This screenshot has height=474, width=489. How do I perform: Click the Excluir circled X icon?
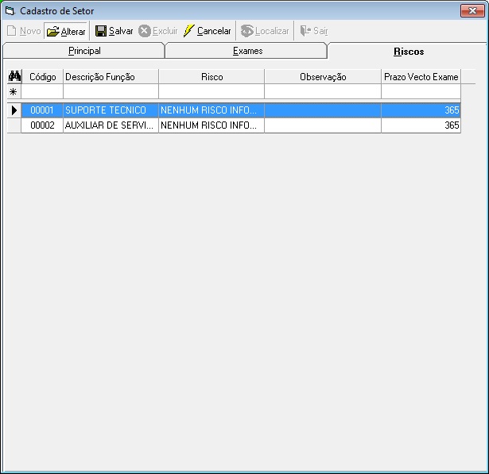(145, 31)
